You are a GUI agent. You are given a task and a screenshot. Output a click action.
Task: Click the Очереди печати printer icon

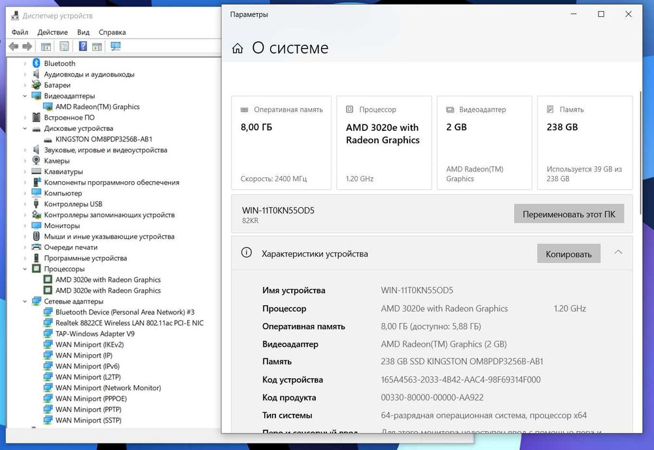pos(36,247)
